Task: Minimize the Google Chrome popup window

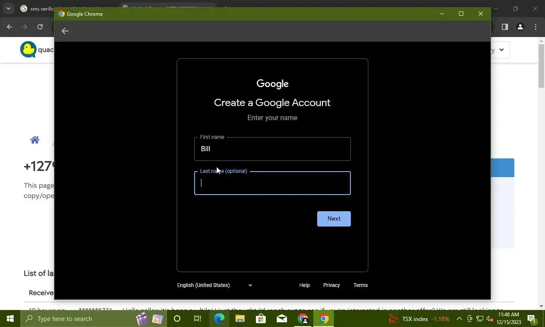Action: coord(442,14)
